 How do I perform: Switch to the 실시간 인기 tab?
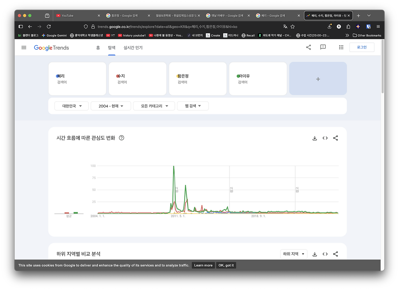pyautogui.click(x=133, y=48)
